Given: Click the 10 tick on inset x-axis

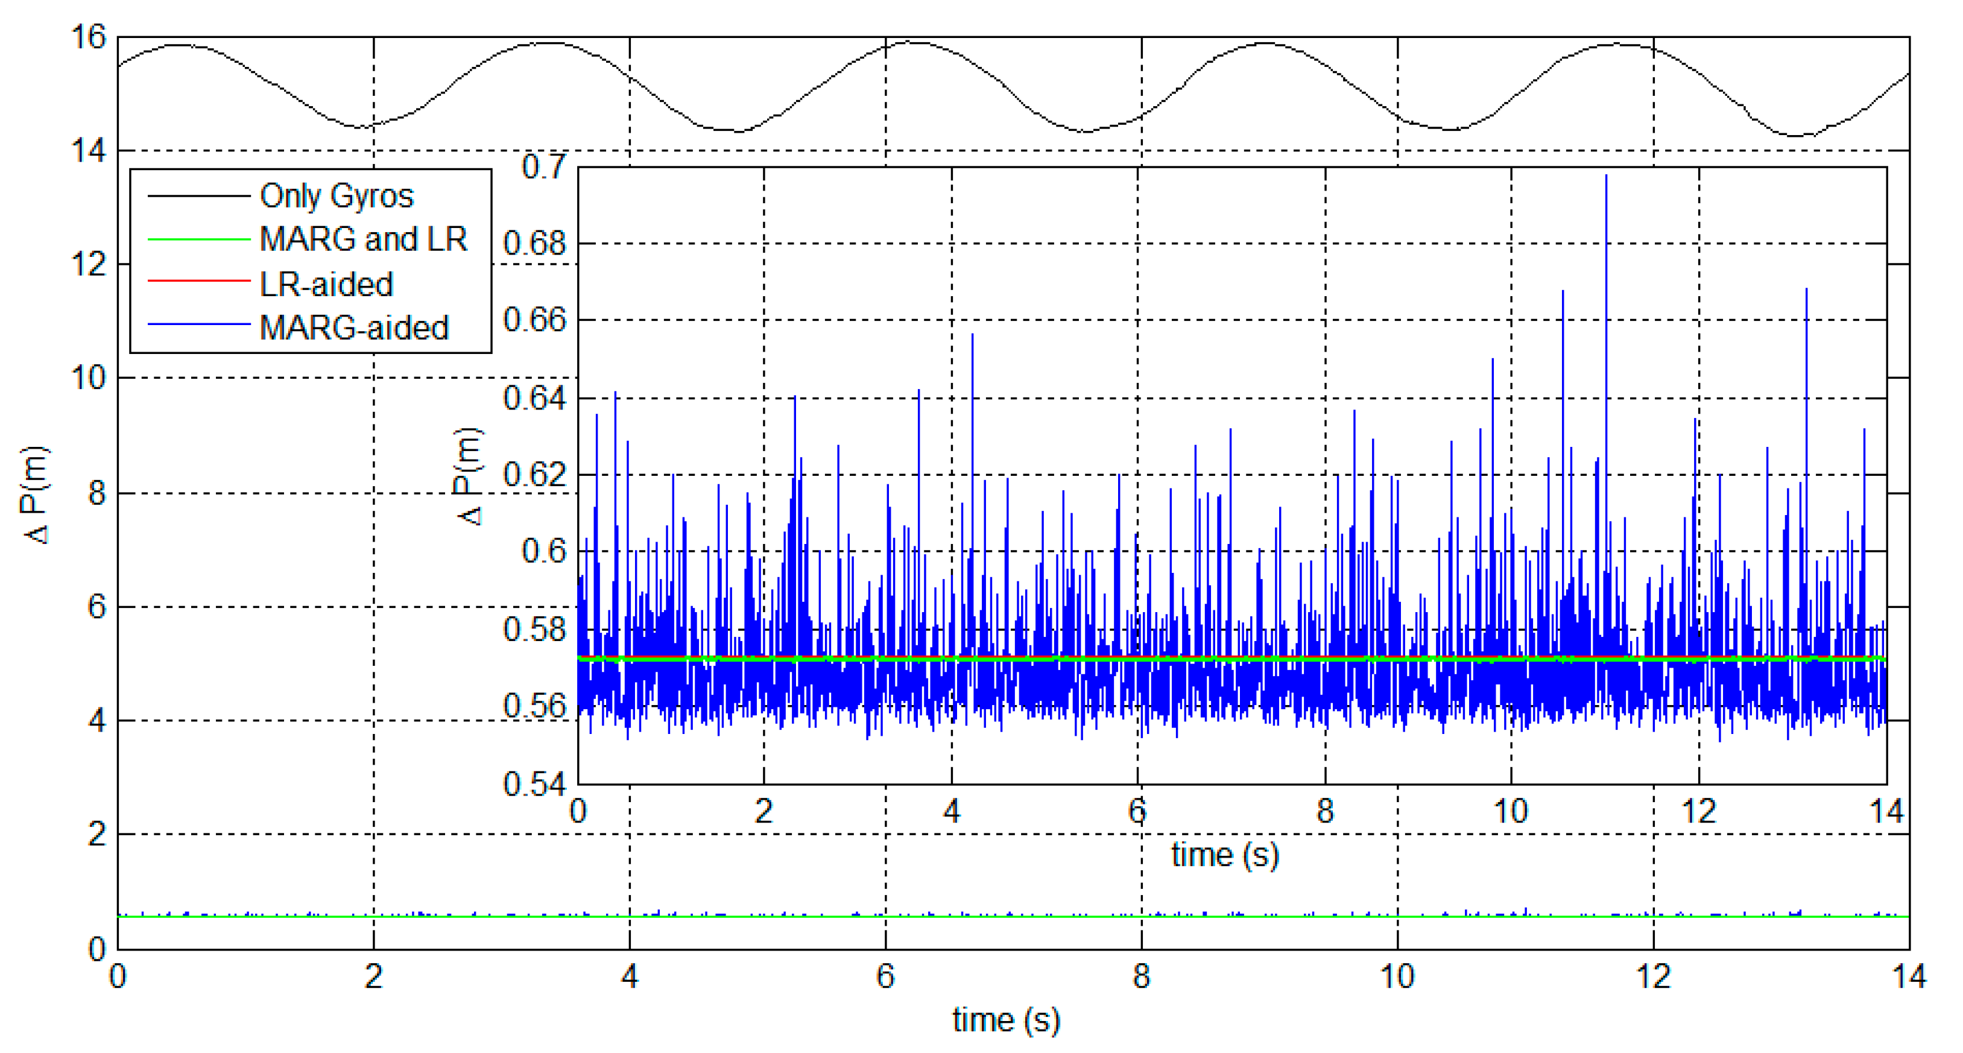Looking at the screenshot, I should coord(1510,811).
